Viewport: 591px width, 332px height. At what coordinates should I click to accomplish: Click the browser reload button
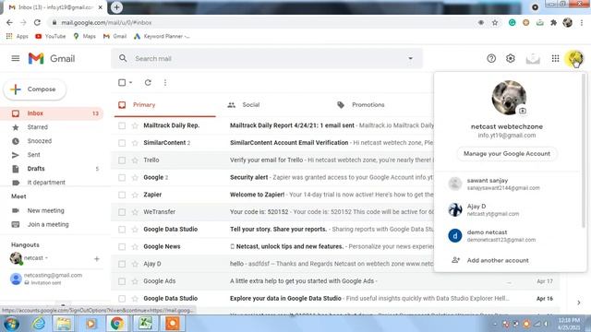tap(37, 22)
